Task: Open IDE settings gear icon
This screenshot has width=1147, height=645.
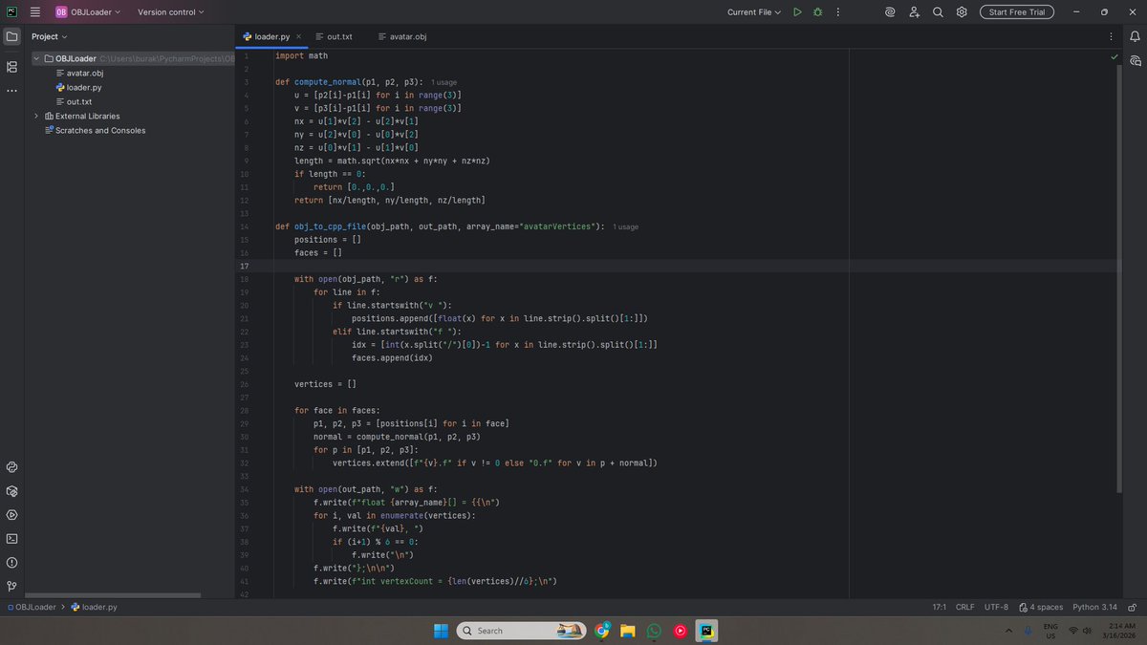Action: 962,11
